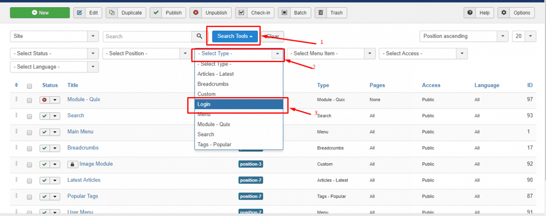Grab the drag handle for Main Menu row
The width and height of the screenshot is (546, 216).
point(16,132)
